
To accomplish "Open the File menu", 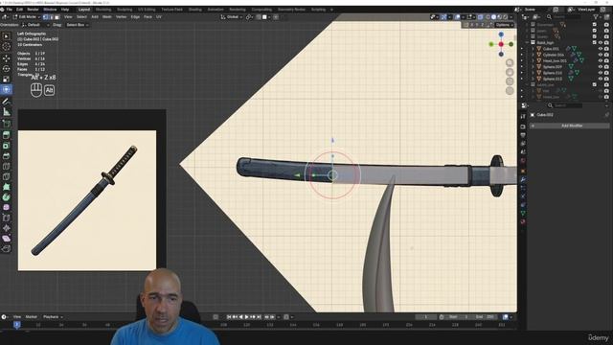I will click(9, 10).
